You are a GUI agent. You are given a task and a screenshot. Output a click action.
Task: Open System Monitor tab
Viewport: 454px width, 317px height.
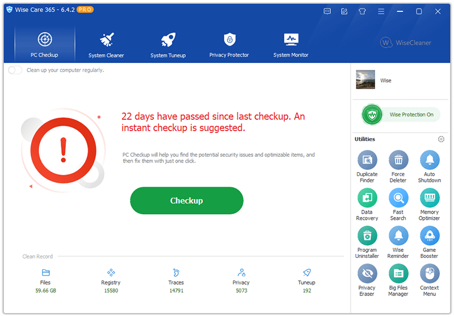[x=291, y=45]
